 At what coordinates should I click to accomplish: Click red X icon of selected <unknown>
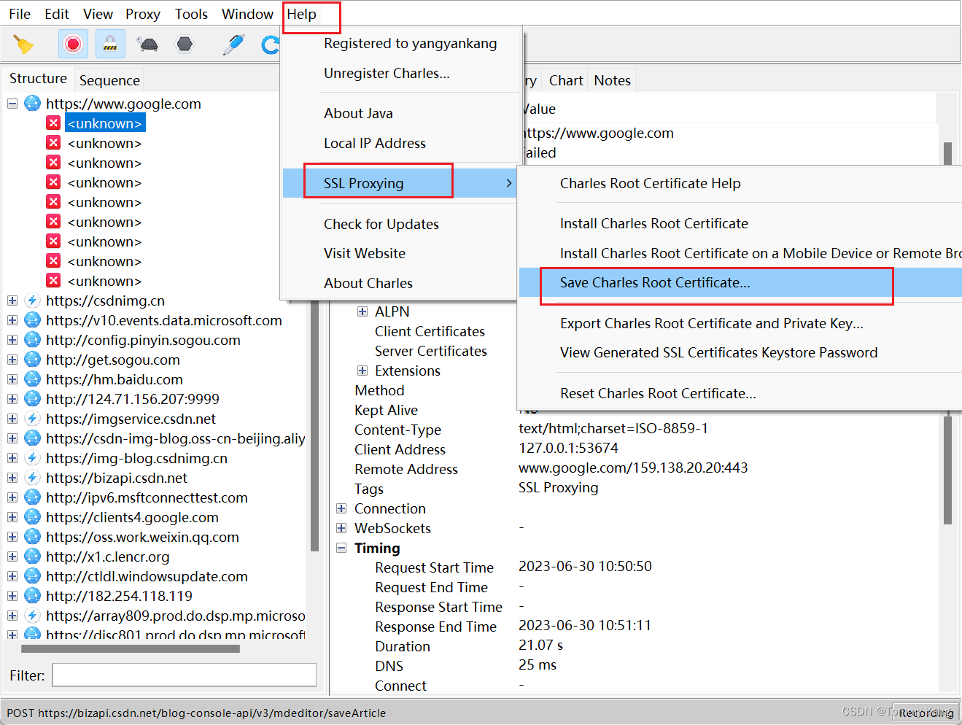(x=53, y=123)
